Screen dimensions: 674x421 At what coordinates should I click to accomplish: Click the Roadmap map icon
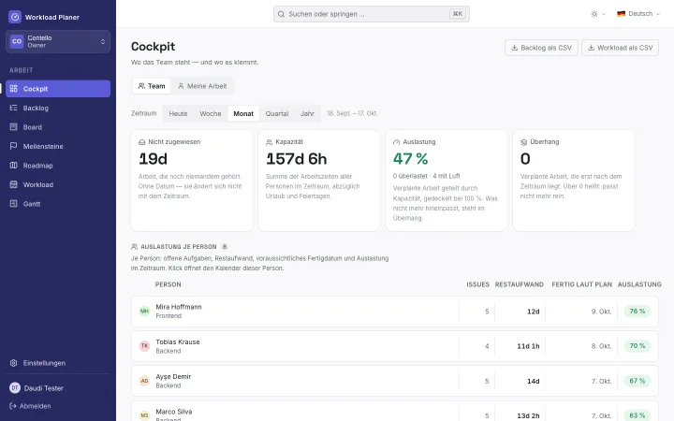pos(14,166)
